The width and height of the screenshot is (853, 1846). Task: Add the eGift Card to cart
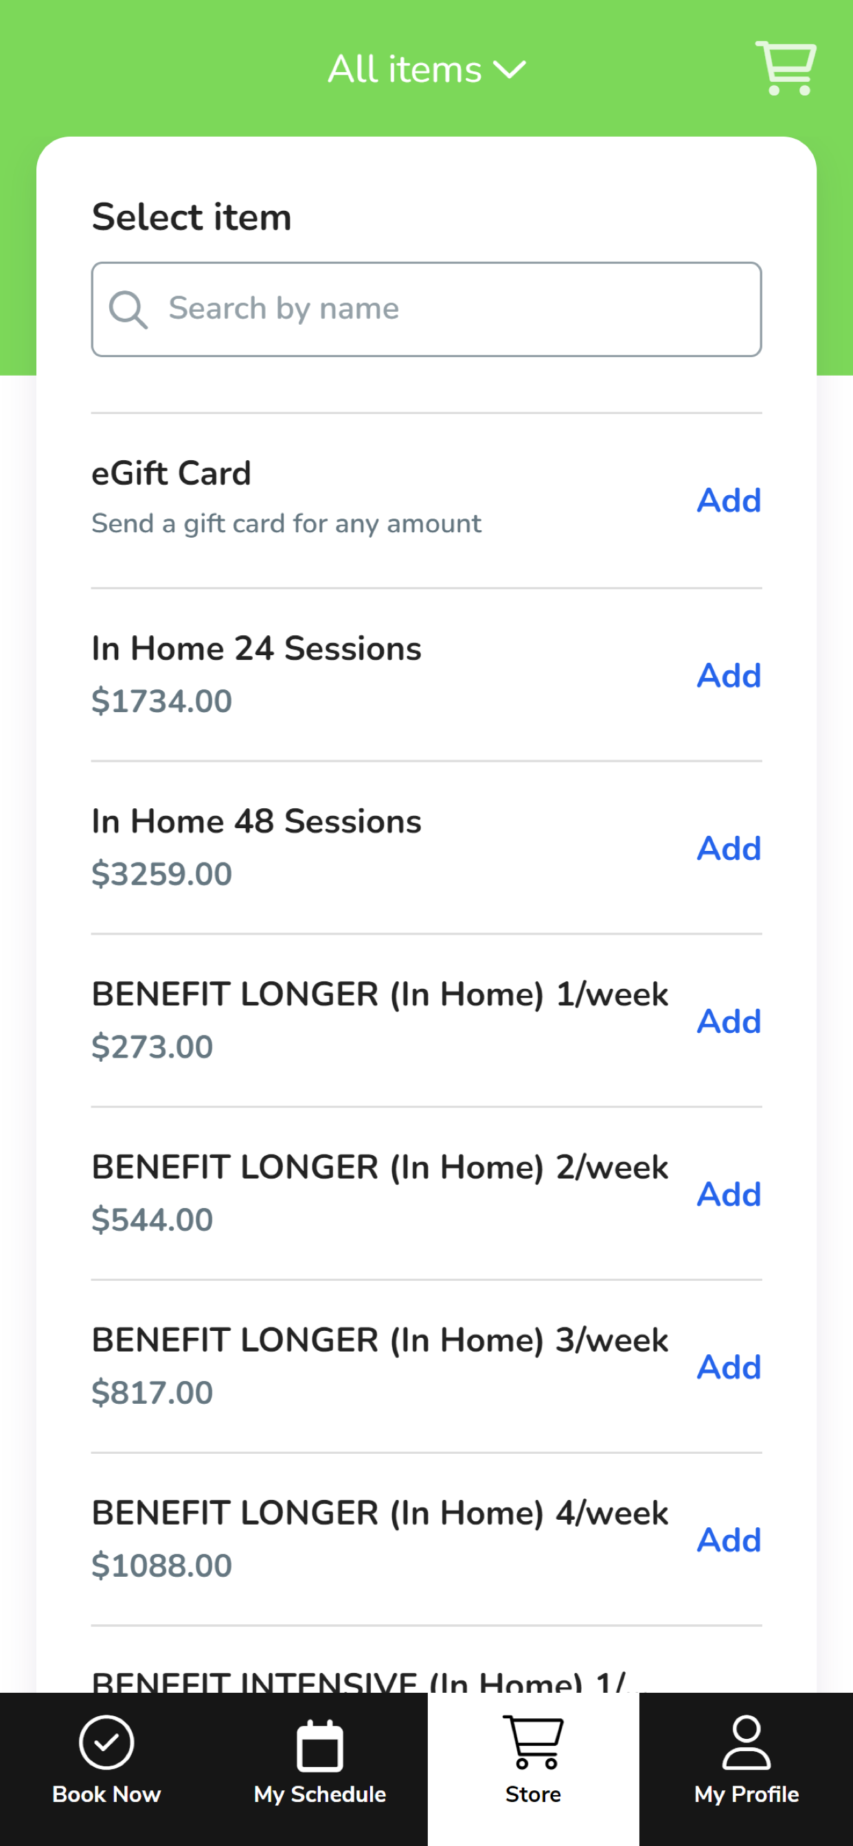[728, 500]
